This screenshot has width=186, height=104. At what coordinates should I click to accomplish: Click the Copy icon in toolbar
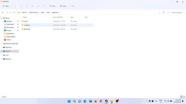point(21,6)
